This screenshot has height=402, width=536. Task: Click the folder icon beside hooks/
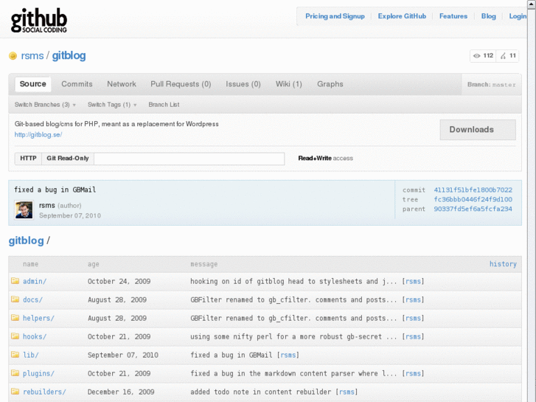coord(15,336)
